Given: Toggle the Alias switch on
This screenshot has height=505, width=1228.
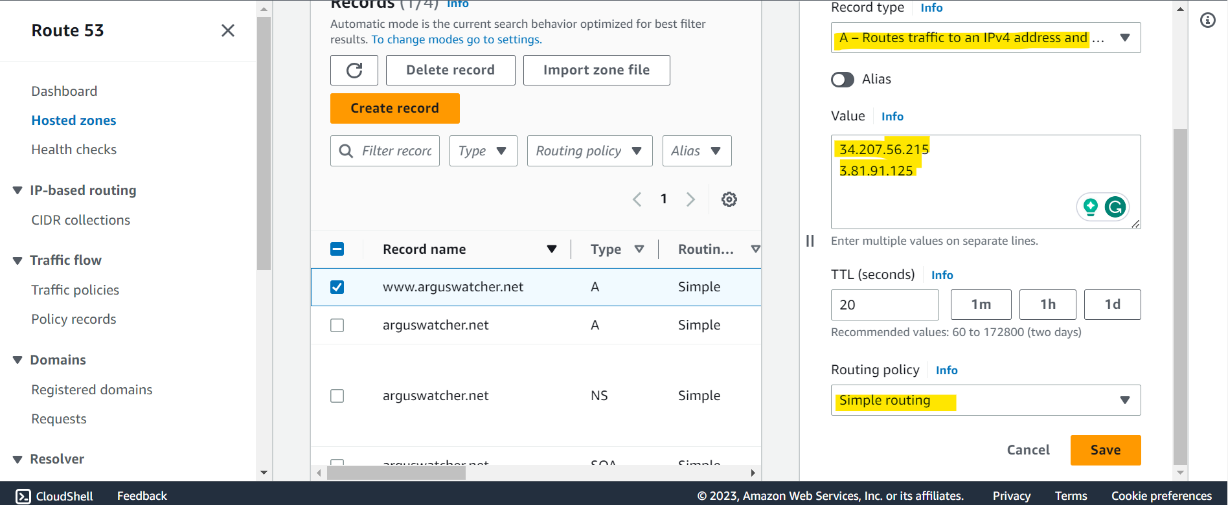Looking at the screenshot, I should pyautogui.click(x=843, y=80).
